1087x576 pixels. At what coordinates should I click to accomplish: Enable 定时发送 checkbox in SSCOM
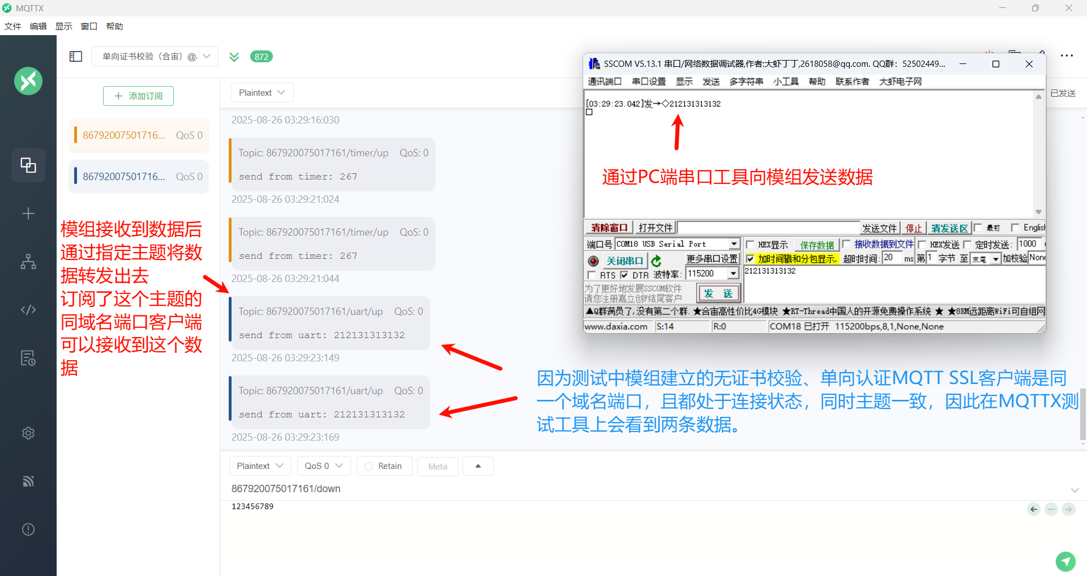(967, 245)
